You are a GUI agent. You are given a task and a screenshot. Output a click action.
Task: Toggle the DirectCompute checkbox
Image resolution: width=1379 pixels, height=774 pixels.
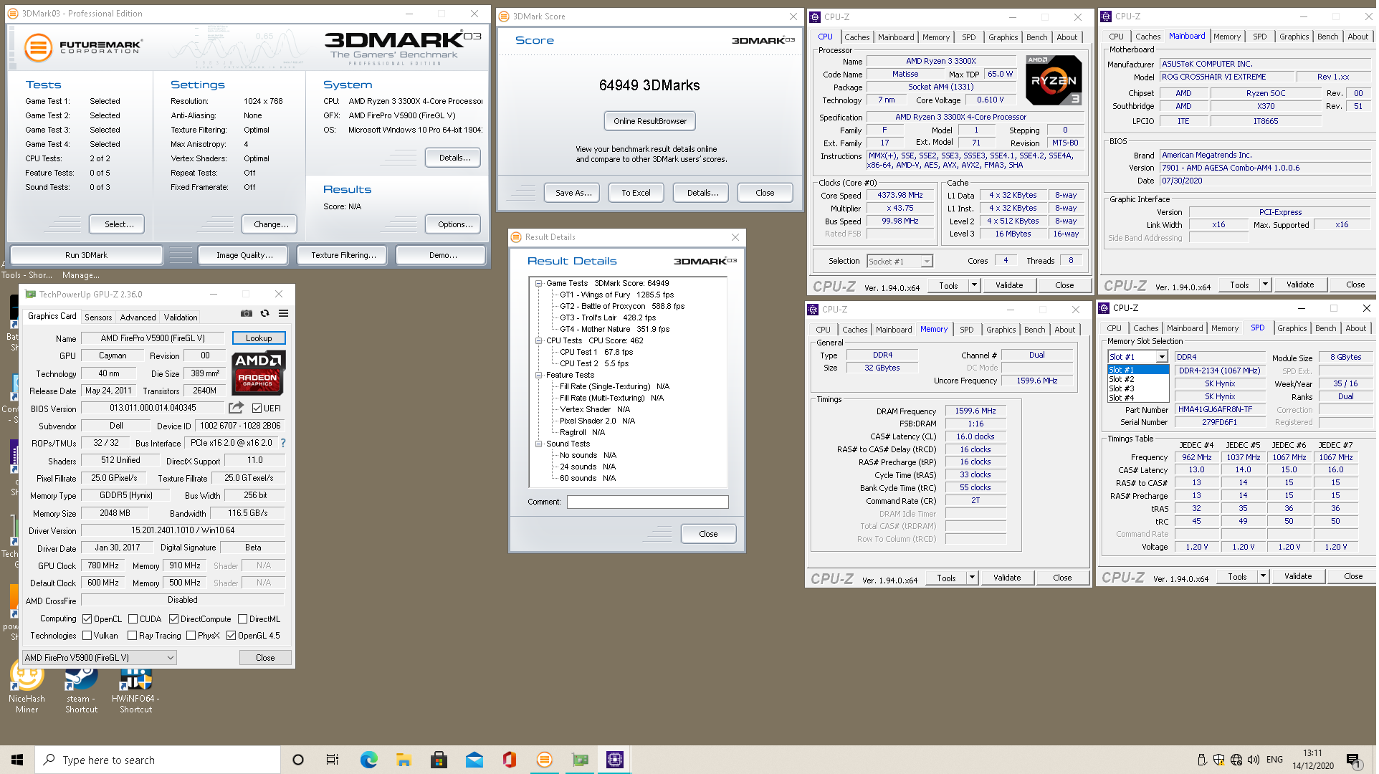tap(173, 619)
